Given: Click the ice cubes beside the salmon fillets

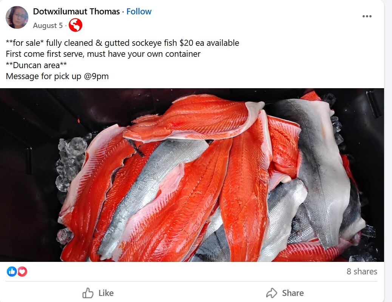Looking at the screenshot, I should click(x=71, y=163).
